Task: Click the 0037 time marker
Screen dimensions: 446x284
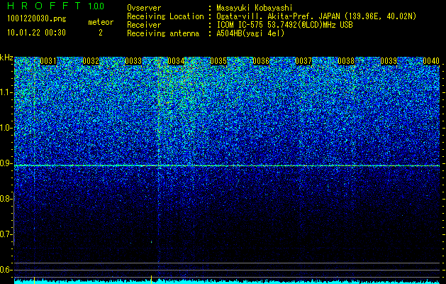Action: pyautogui.click(x=303, y=61)
